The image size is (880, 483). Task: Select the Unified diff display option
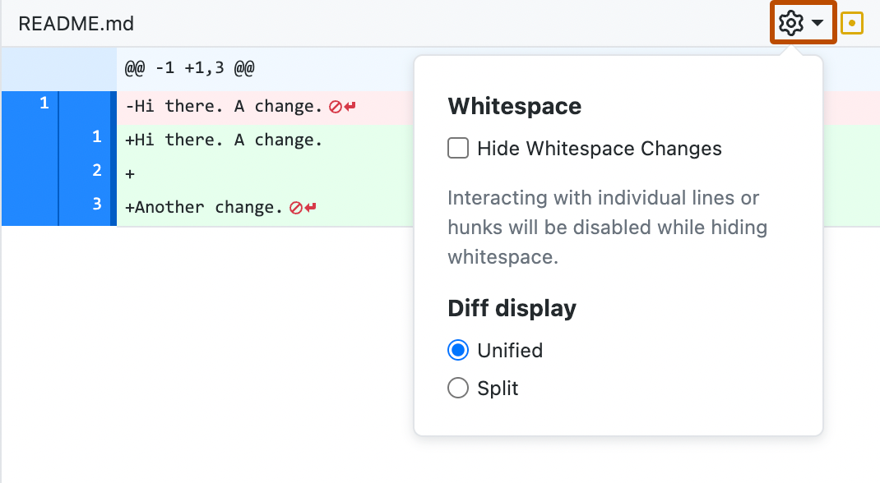458,350
